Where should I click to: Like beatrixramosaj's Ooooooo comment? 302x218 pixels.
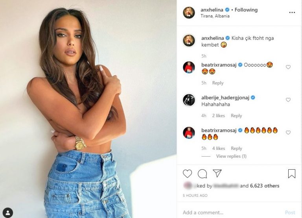tap(288, 67)
